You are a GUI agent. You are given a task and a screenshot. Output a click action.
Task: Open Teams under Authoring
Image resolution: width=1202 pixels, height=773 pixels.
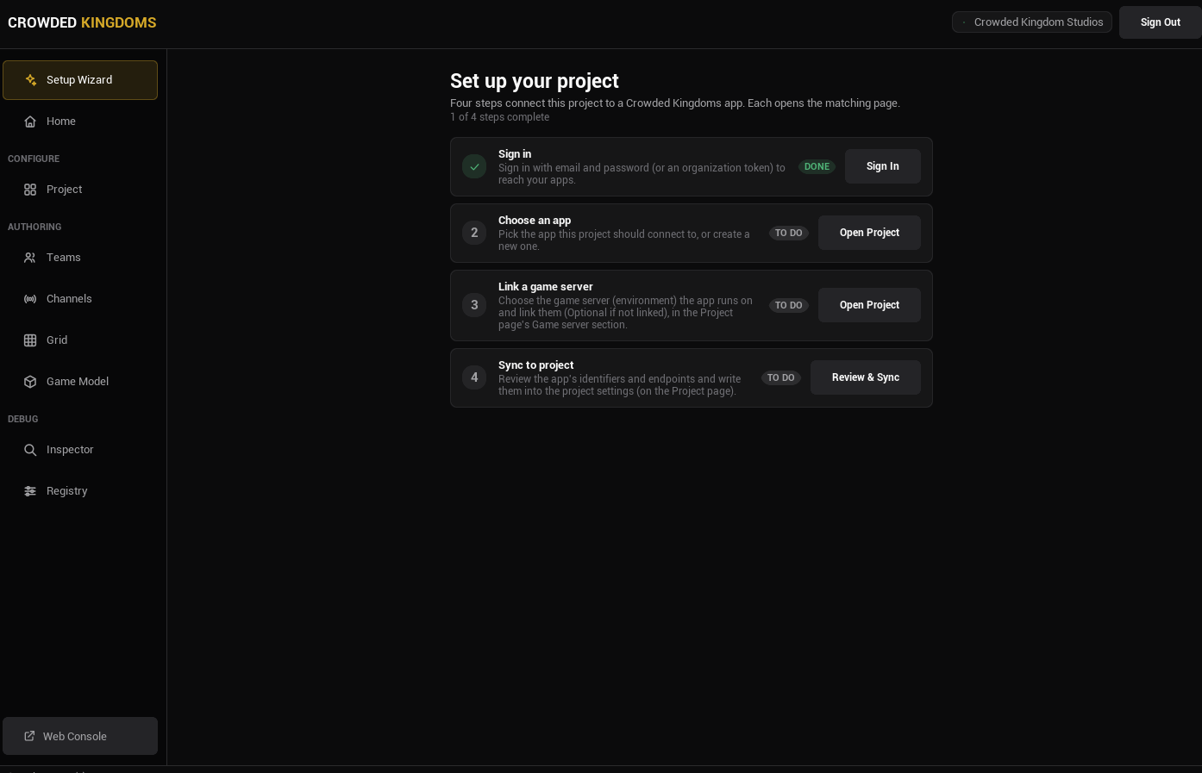click(80, 258)
